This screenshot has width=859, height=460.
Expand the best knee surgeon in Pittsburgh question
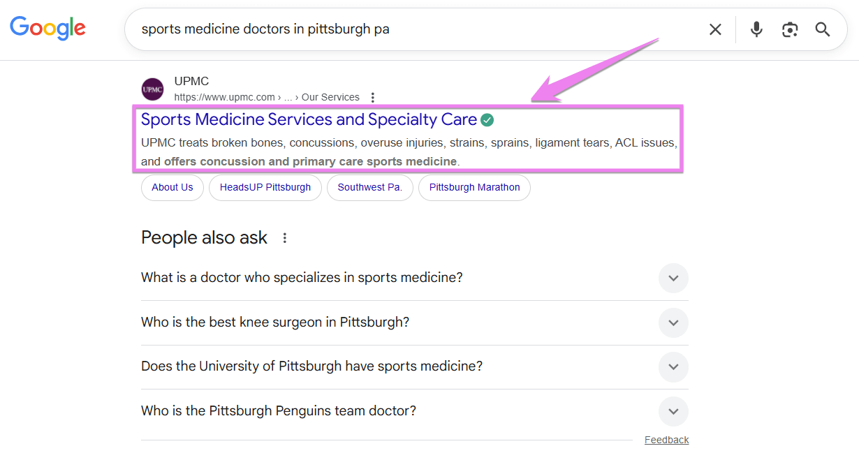coord(673,322)
